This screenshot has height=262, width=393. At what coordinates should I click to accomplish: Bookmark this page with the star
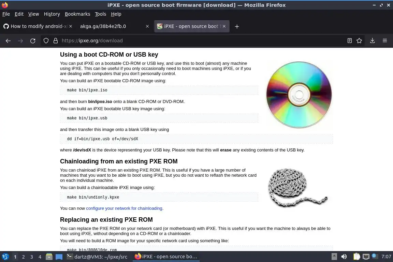point(359,41)
